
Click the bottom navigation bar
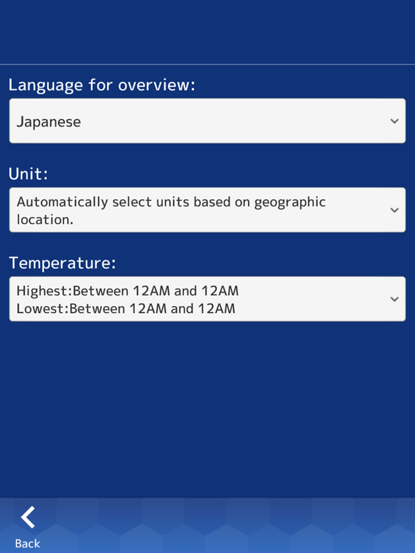point(207,526)
